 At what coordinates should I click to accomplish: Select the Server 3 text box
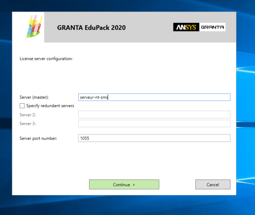(x=154, y=123)
